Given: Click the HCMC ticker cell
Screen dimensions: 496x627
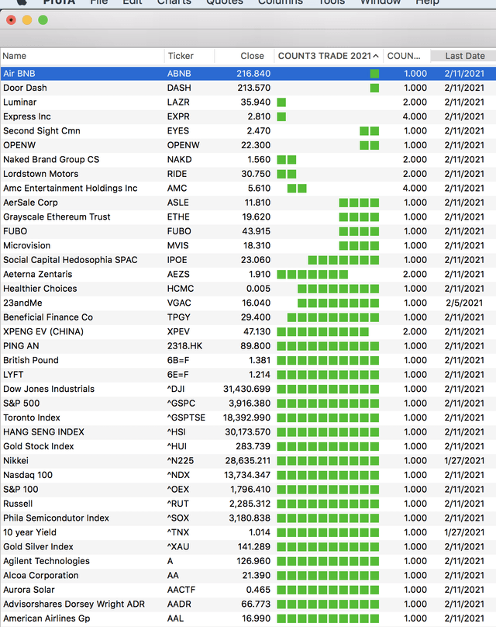Looking at the screenshot, I should pyautogui.click(x=180, y=289).
